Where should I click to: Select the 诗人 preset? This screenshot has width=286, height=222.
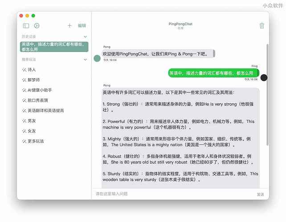(32, 70)
